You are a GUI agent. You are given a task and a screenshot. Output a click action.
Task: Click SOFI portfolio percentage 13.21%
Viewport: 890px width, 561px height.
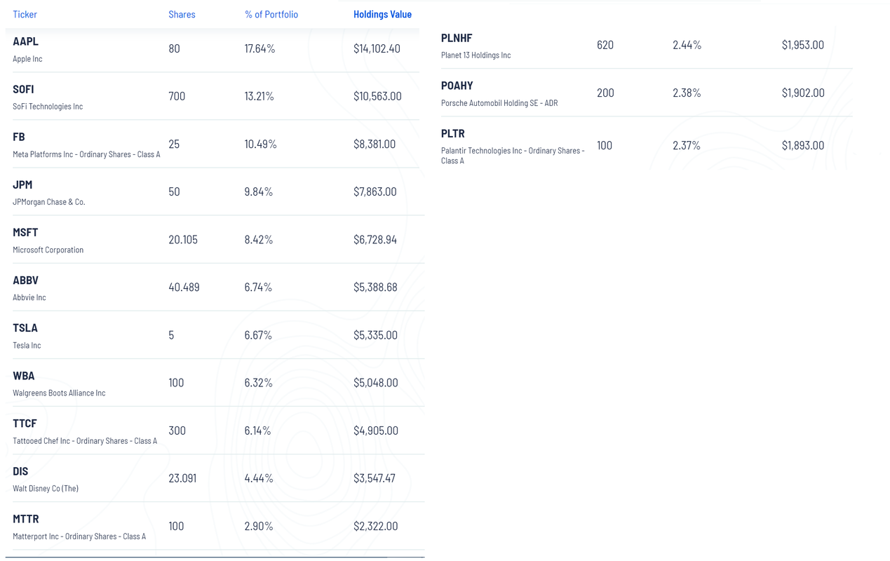[259, 96]
